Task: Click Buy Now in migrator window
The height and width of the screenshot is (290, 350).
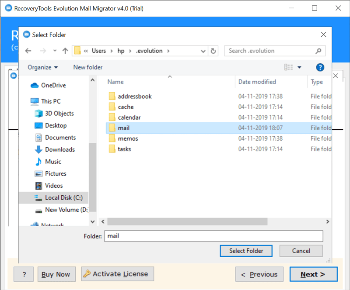Action: (x=56, y=274)
